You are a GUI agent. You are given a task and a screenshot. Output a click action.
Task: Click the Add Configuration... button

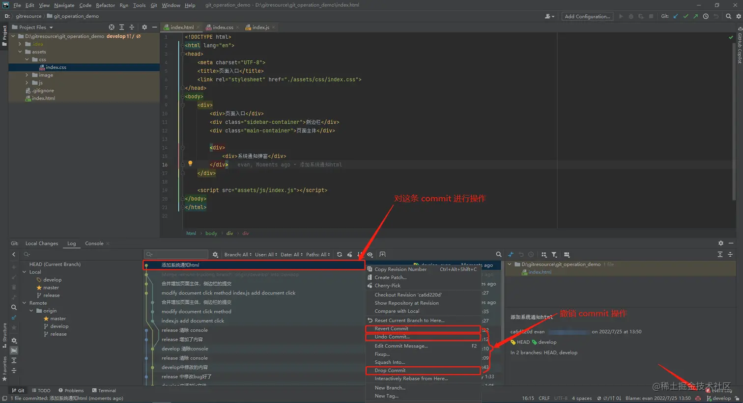click(587, 16)
